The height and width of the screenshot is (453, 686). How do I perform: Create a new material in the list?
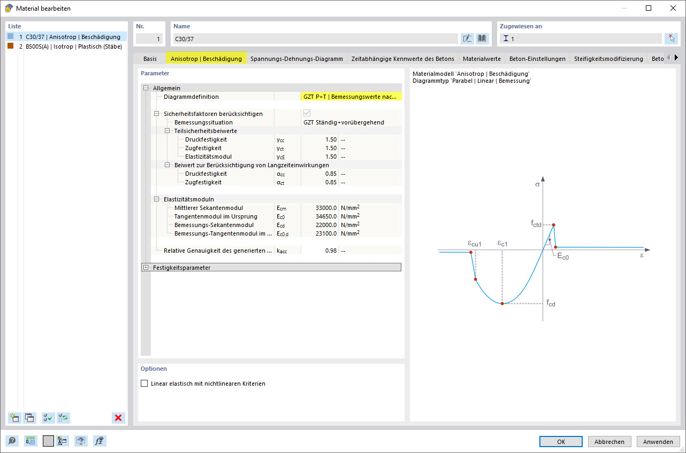14,418
